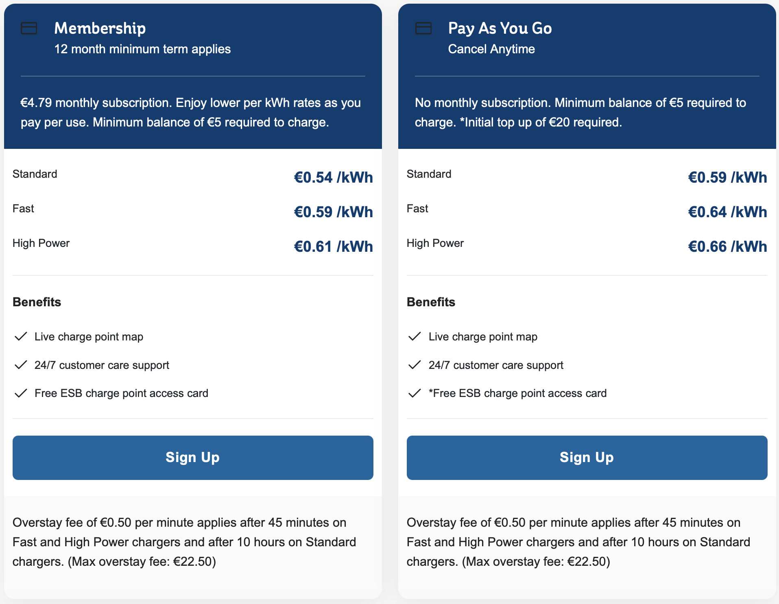Select the Pay As You Go High Power €0.66 /kWh rate

point(727,246)
